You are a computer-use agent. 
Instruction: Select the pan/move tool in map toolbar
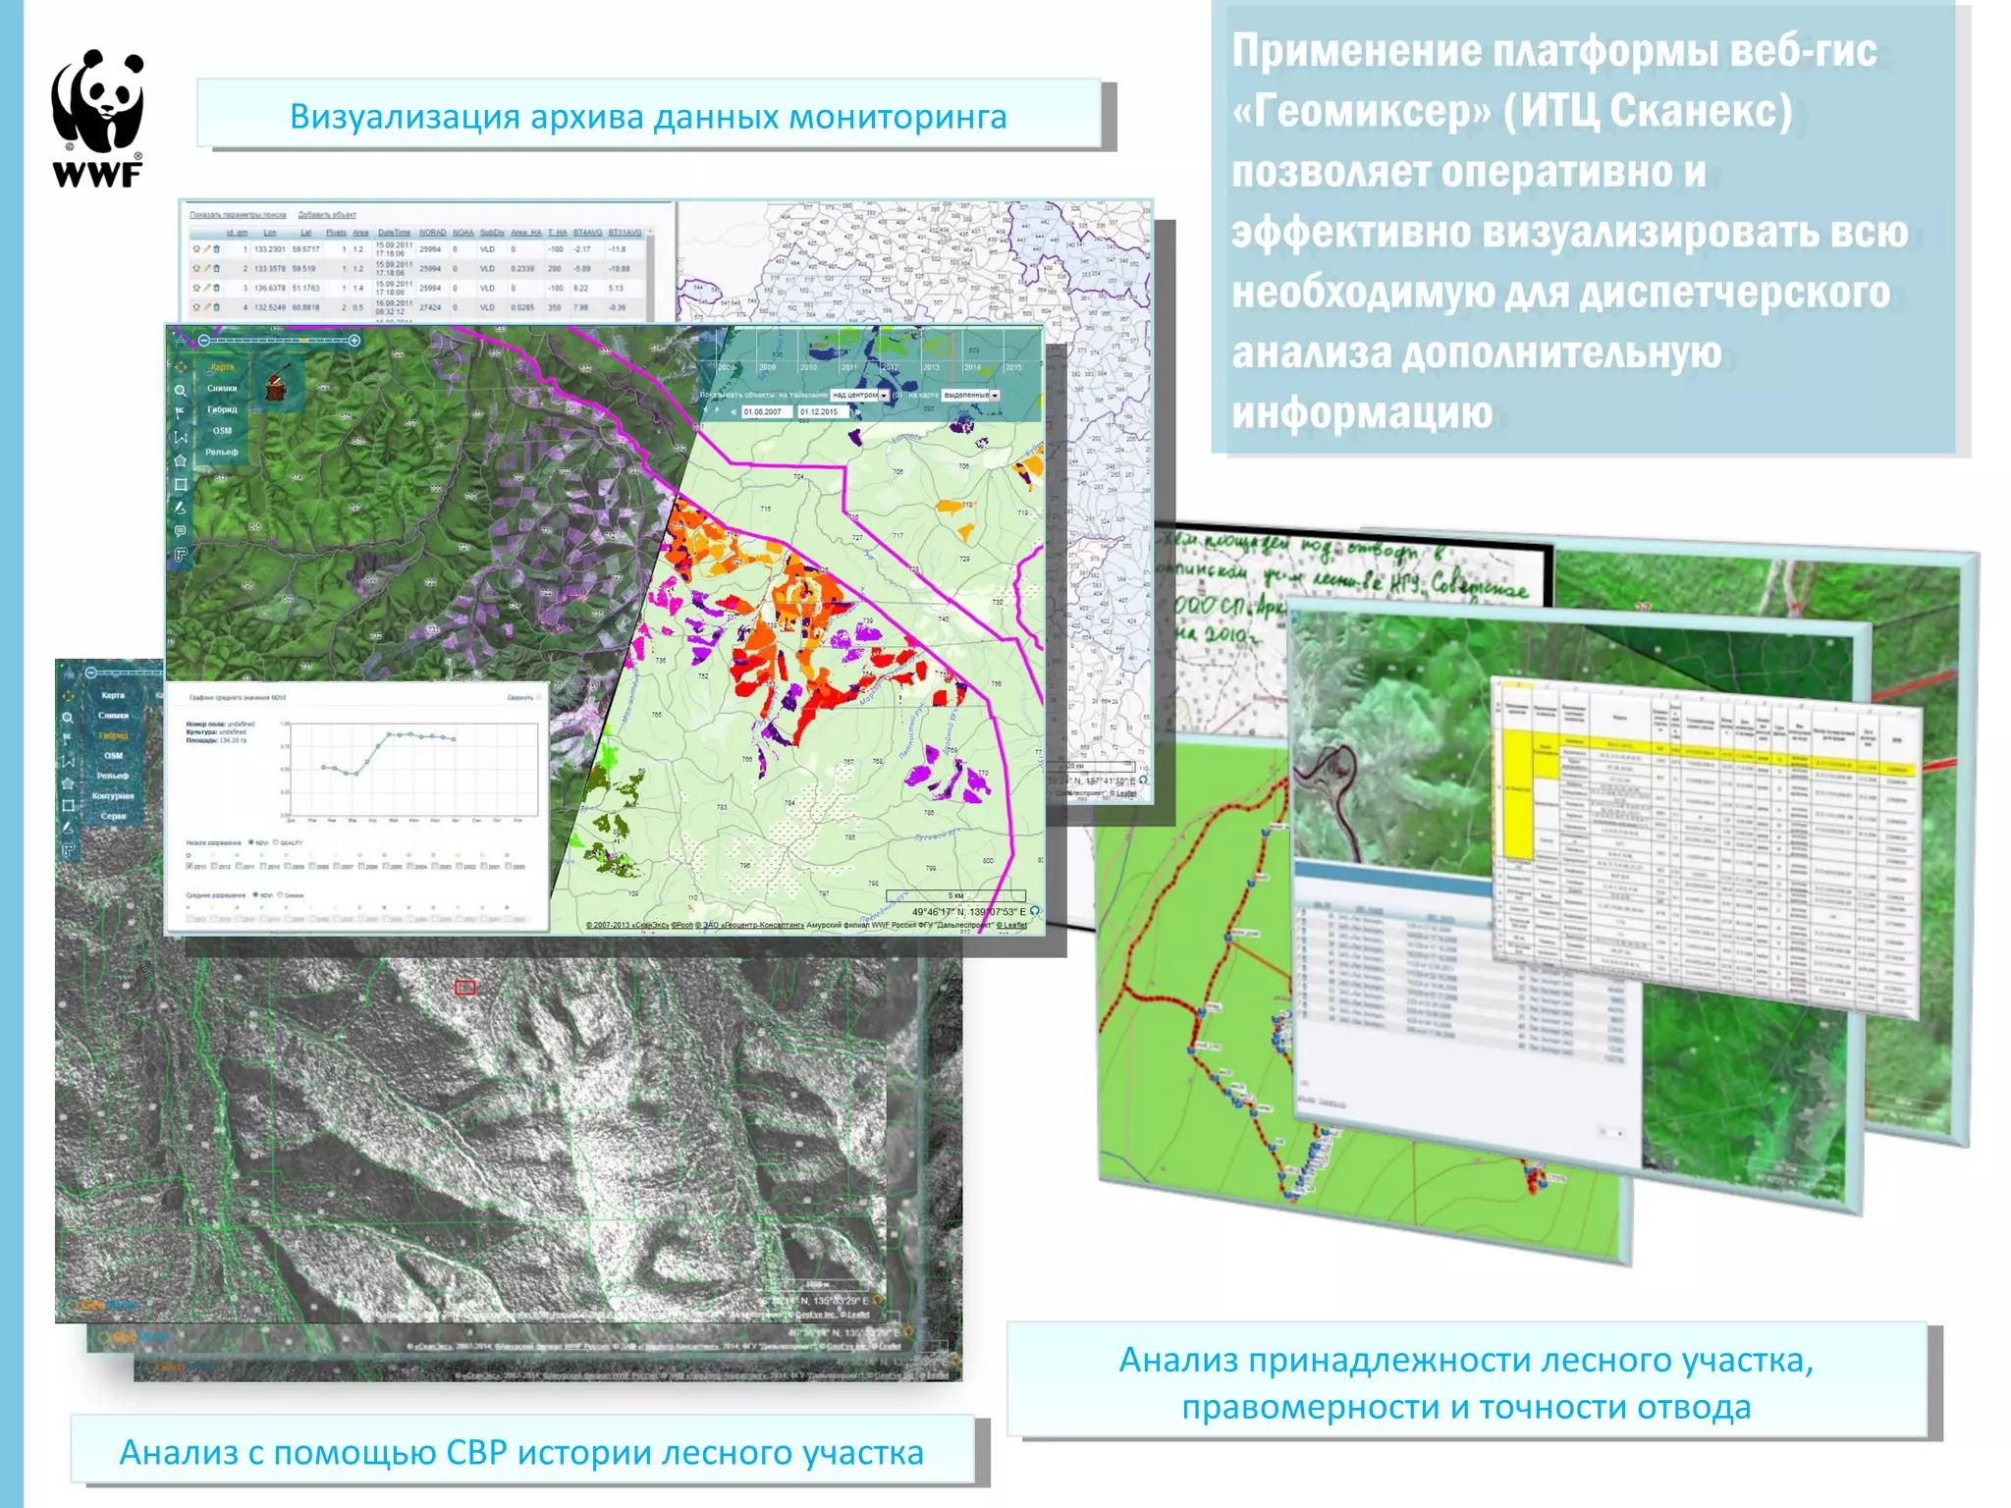pos(181,366)
